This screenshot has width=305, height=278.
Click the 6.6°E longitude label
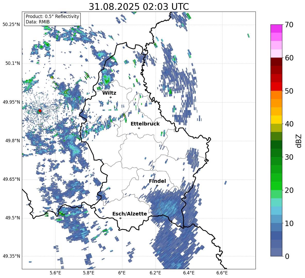coord(222,273)
